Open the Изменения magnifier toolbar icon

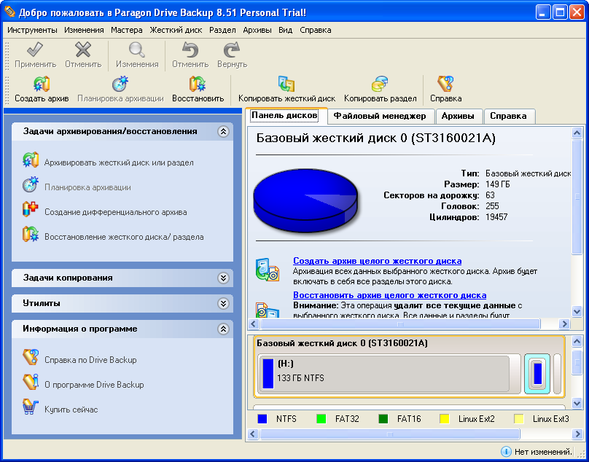pos(137,50)
